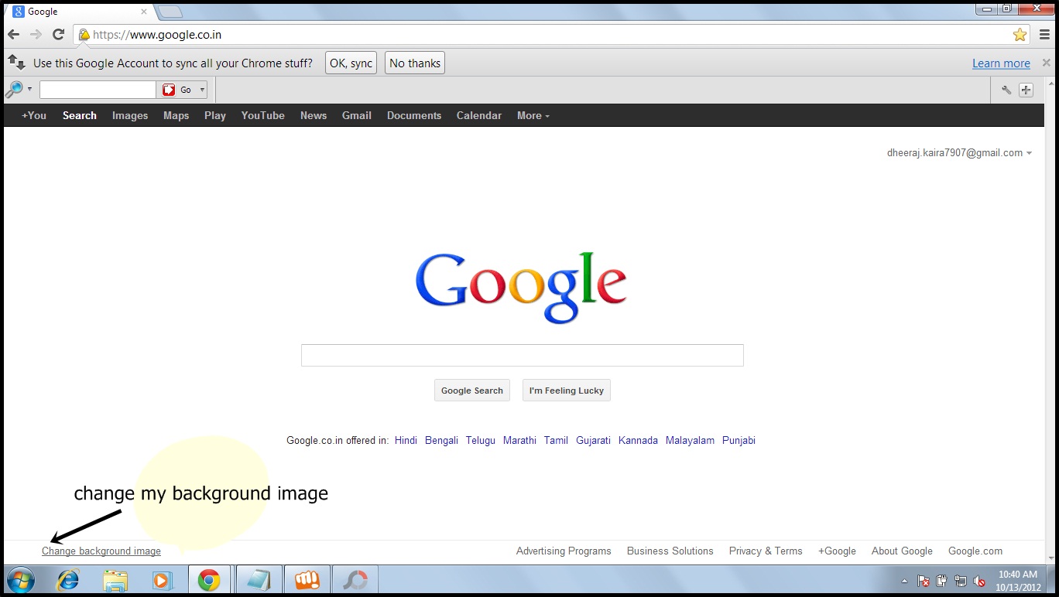Viewport: 1059px width, 597px height.
Task: Click the No thanks button
Action: (x=415, y=63)
